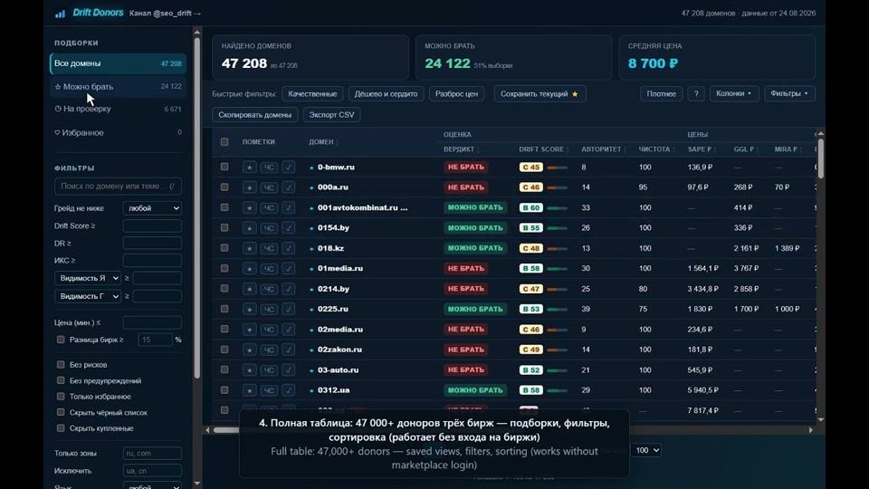Apply the Дёшево и сердито quick filter
This screenshot has width=869, height=489.
click(387, 93)
